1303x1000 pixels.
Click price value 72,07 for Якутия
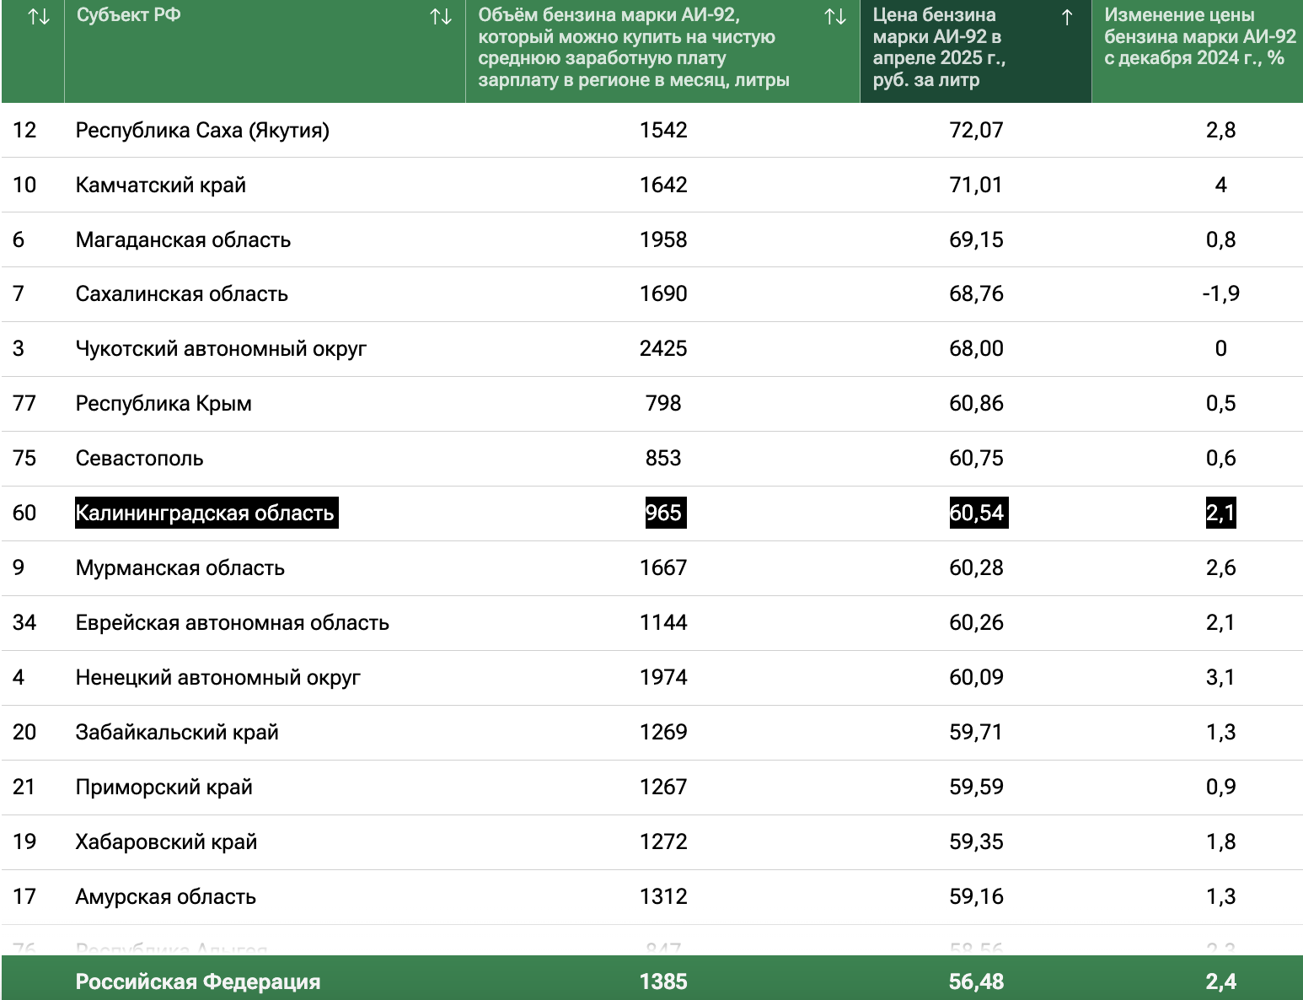(x=976, y=131)
